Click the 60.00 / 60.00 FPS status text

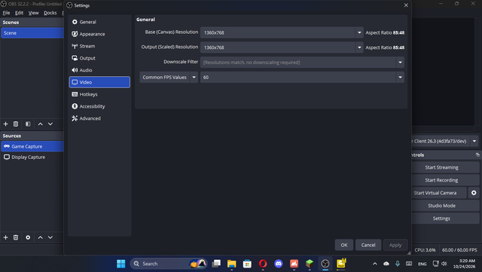[459, 250]
